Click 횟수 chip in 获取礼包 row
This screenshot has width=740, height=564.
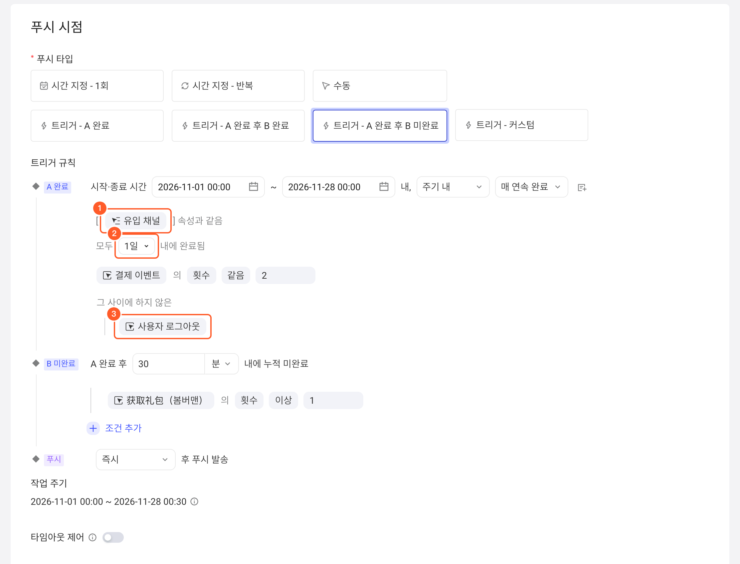(x=249, y=400)
